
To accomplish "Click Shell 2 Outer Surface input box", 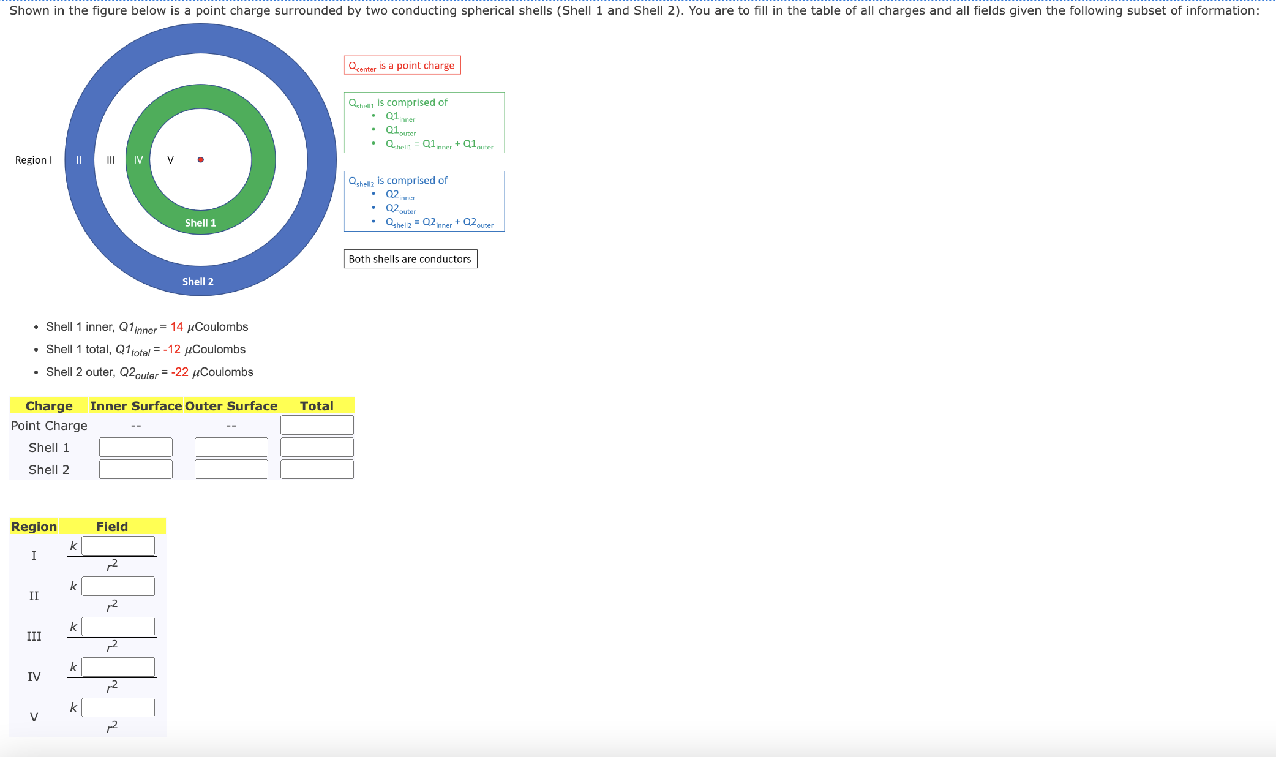I will 231,469.
